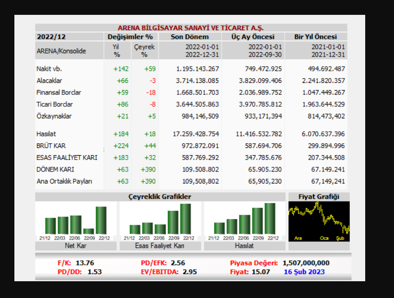Select the Hasılat row label
The image size is (394, 298).
46,134
